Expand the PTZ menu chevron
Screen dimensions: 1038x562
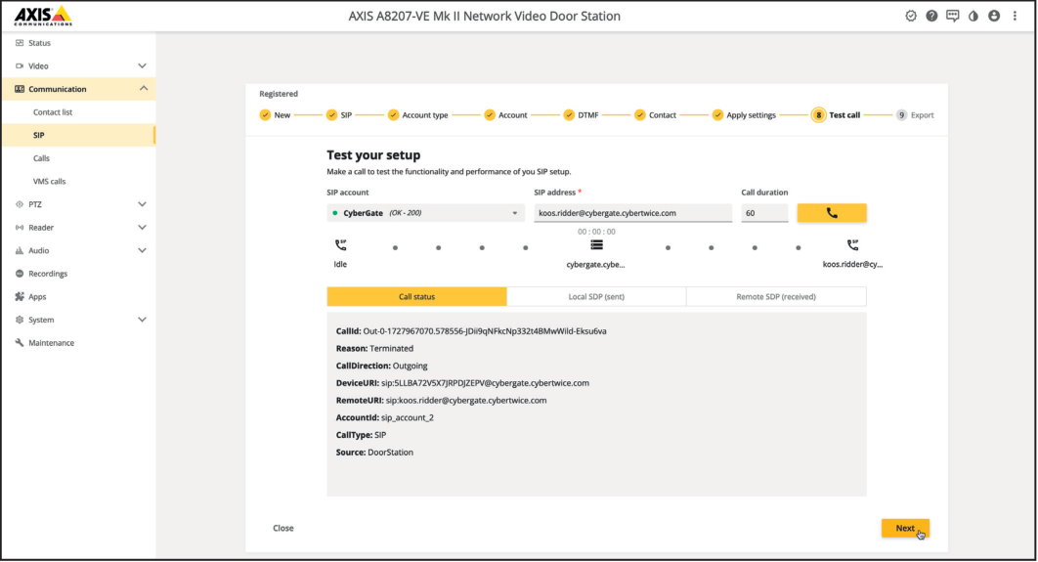[x=143, y=204]
